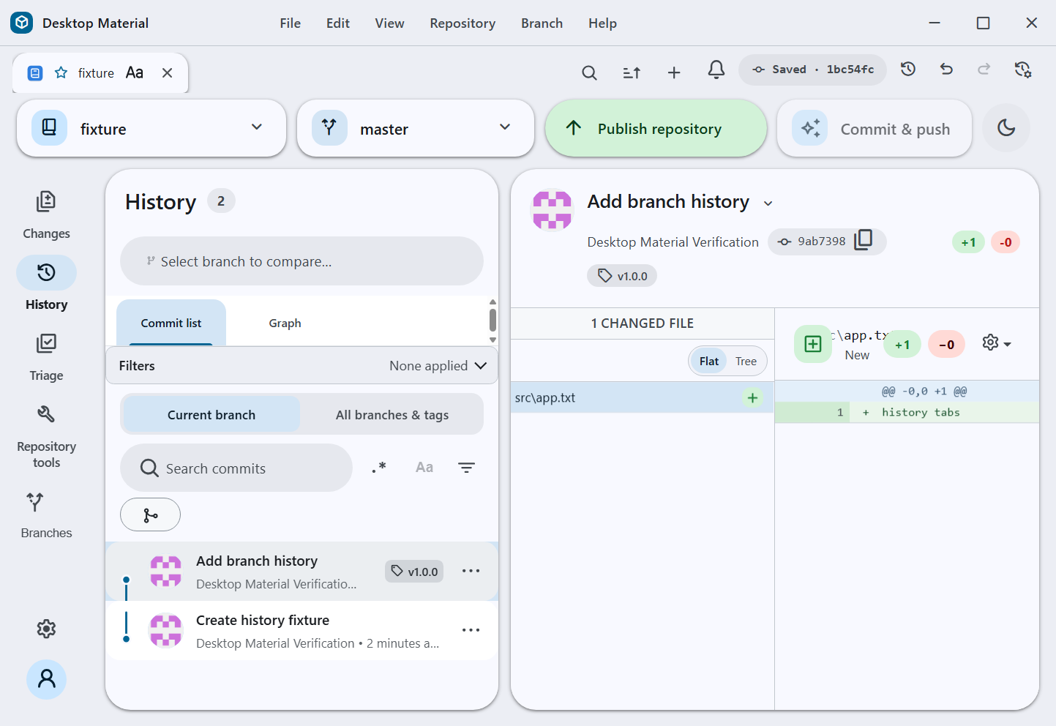Open more options for Add branch history
The height and width of the screenshot is (726, 1056).
pos(471,571)
